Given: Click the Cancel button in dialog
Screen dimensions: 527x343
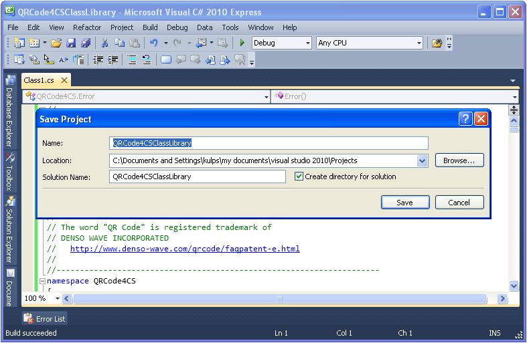Looking at the screenshot, I should tap(459, 203).
